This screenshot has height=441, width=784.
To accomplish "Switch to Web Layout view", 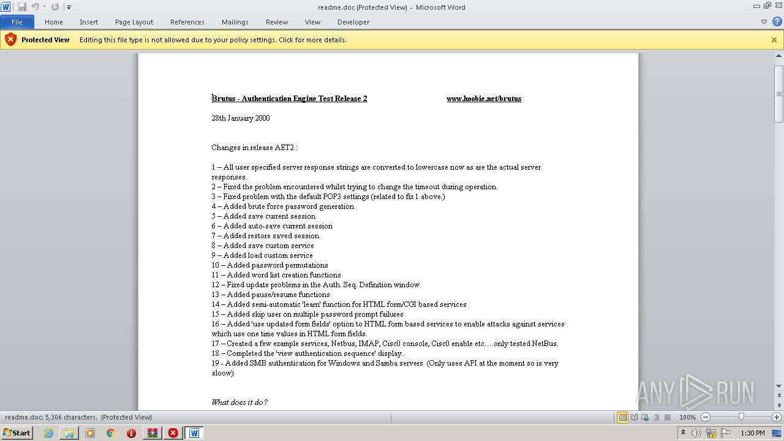I will pyautogui.click(x=645, y=417).
